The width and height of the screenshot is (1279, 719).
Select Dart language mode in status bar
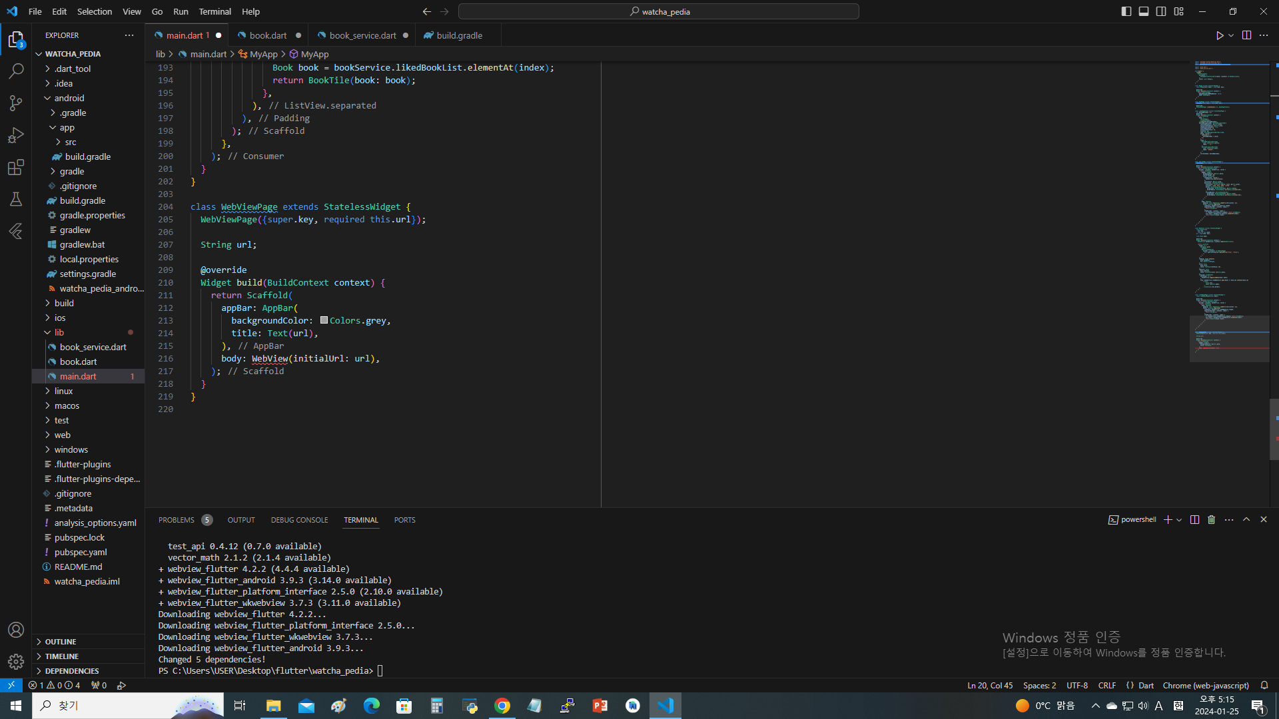(x=1146, y=685)
